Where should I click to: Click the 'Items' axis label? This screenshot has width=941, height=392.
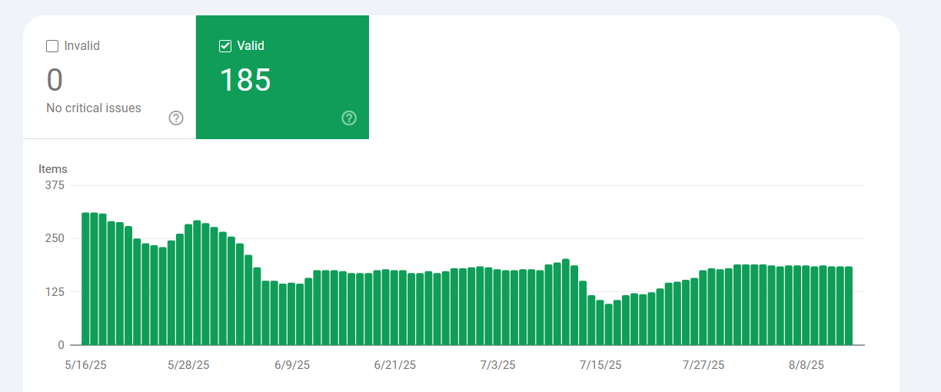pos(53,169)
